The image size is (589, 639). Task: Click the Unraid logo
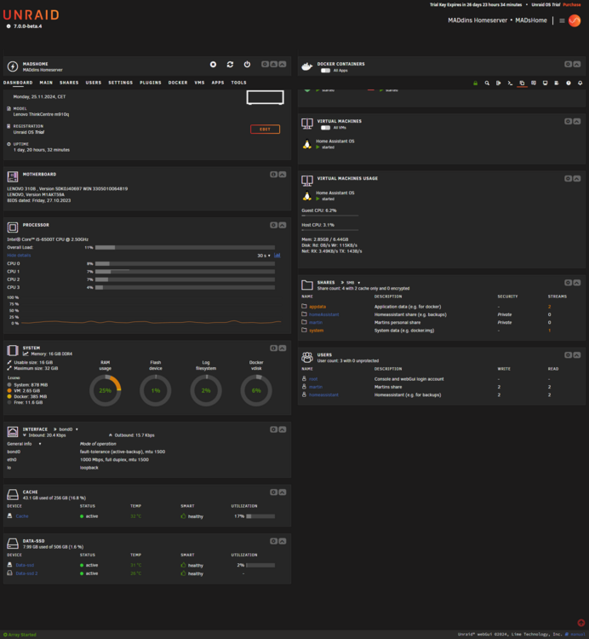(x=31, y=15)
